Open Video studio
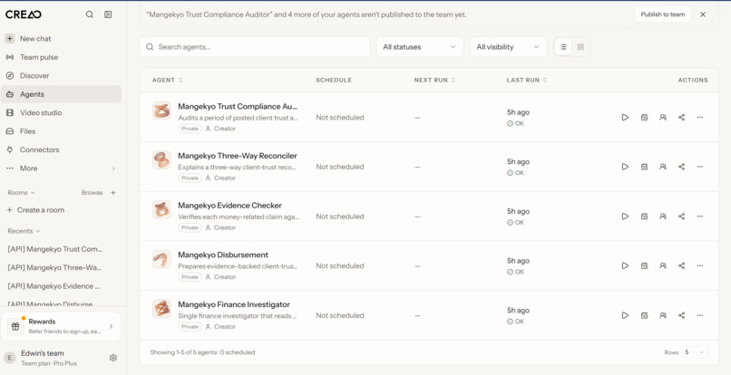 point(61,112)
